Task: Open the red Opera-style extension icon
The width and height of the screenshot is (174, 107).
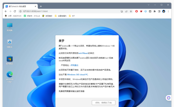Action: tap(137, 11)
